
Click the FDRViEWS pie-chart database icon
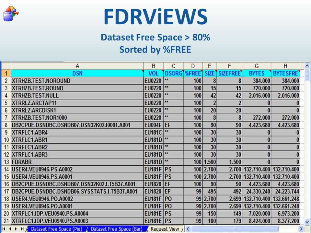coord(11,14)
